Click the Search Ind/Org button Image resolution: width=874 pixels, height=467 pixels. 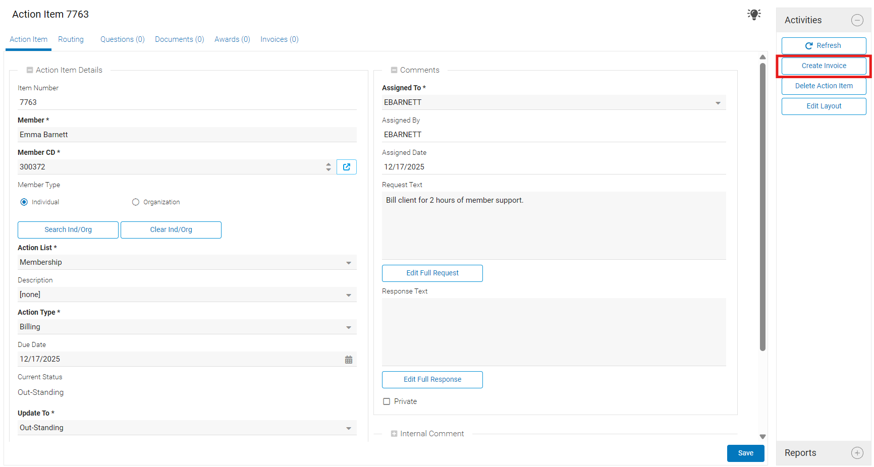click(x=68, y=230)
